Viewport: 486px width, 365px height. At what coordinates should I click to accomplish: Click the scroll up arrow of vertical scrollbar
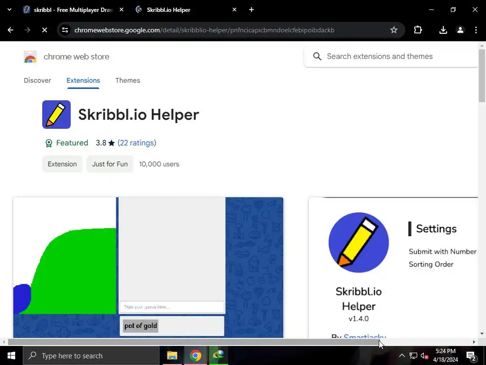click(482, 46)
